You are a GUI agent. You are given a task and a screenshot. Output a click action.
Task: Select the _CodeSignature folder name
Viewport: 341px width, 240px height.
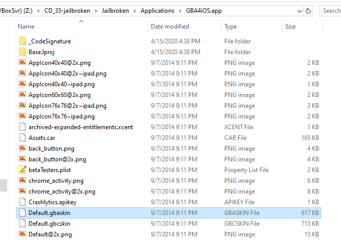click(50, 41)
